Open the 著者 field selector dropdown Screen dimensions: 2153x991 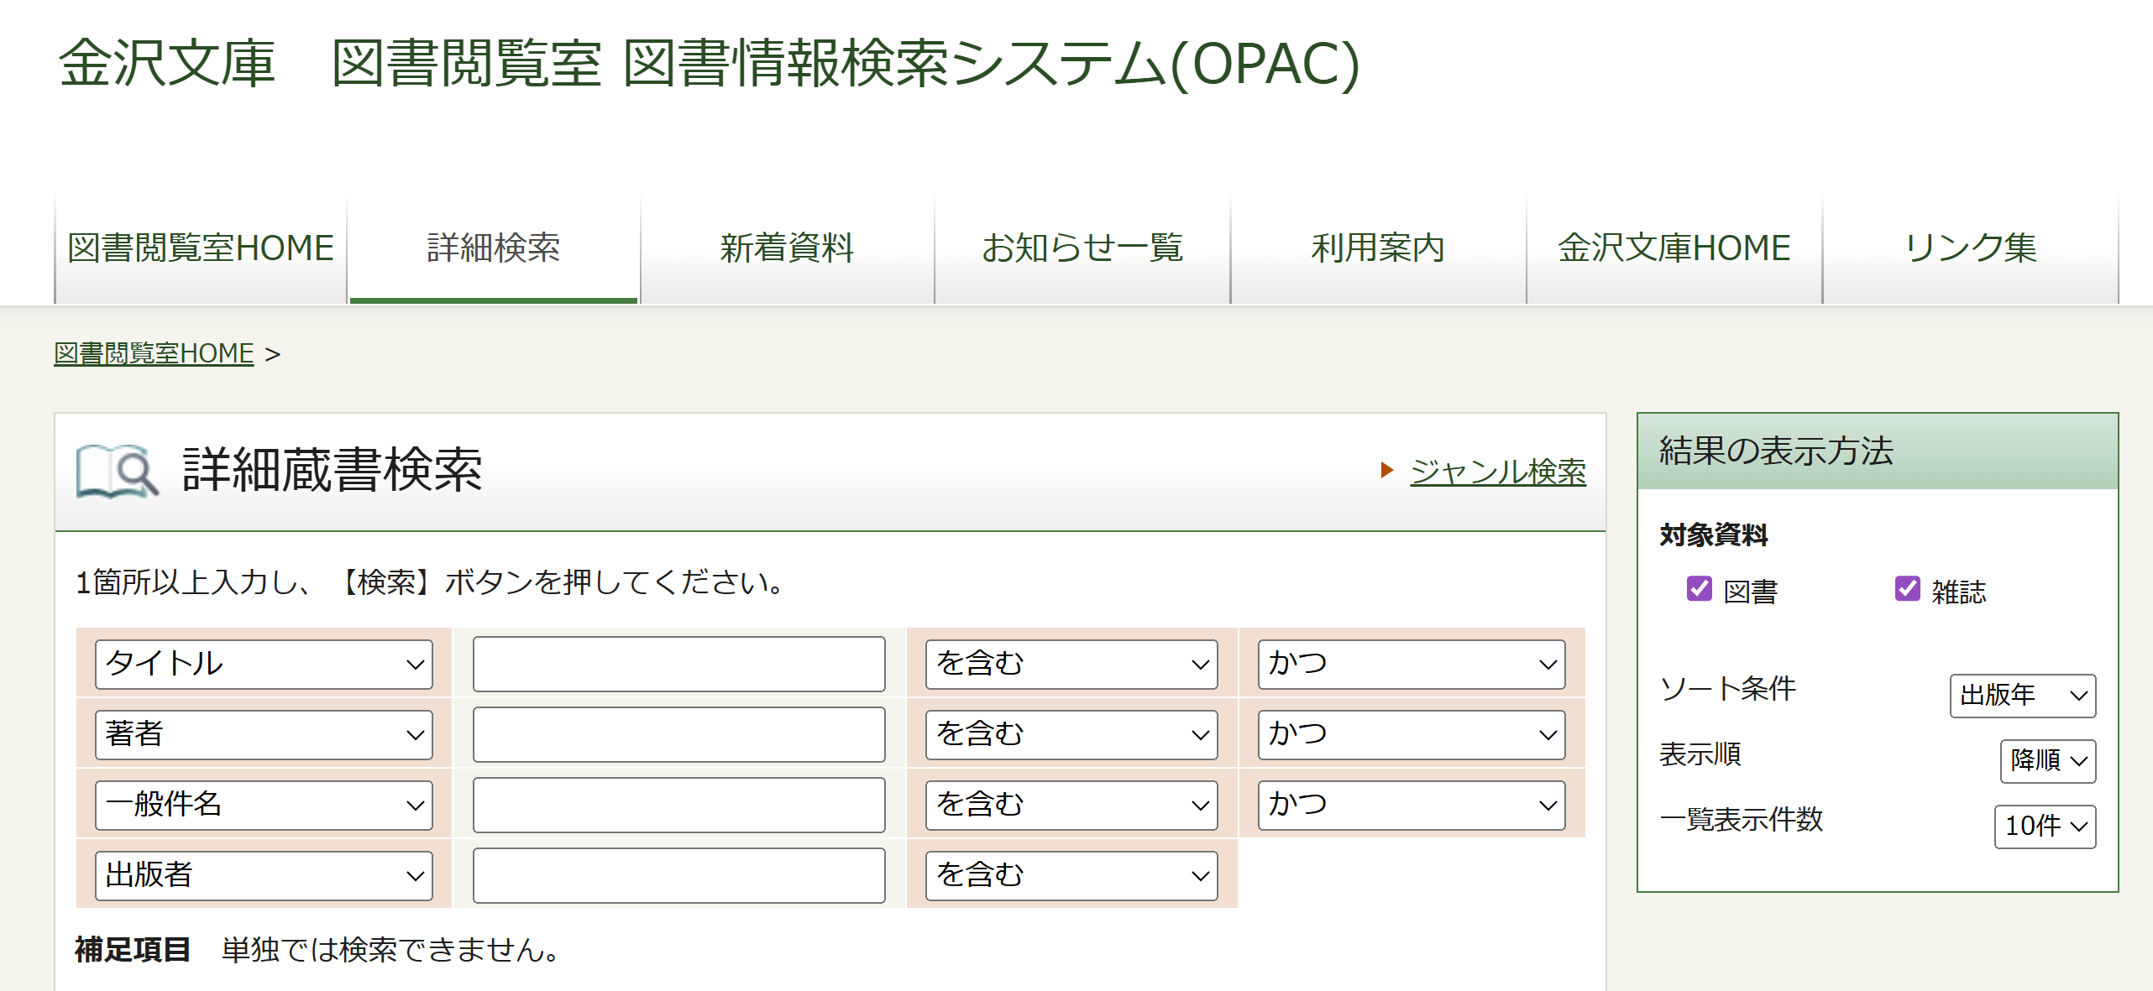coord(263,734)
